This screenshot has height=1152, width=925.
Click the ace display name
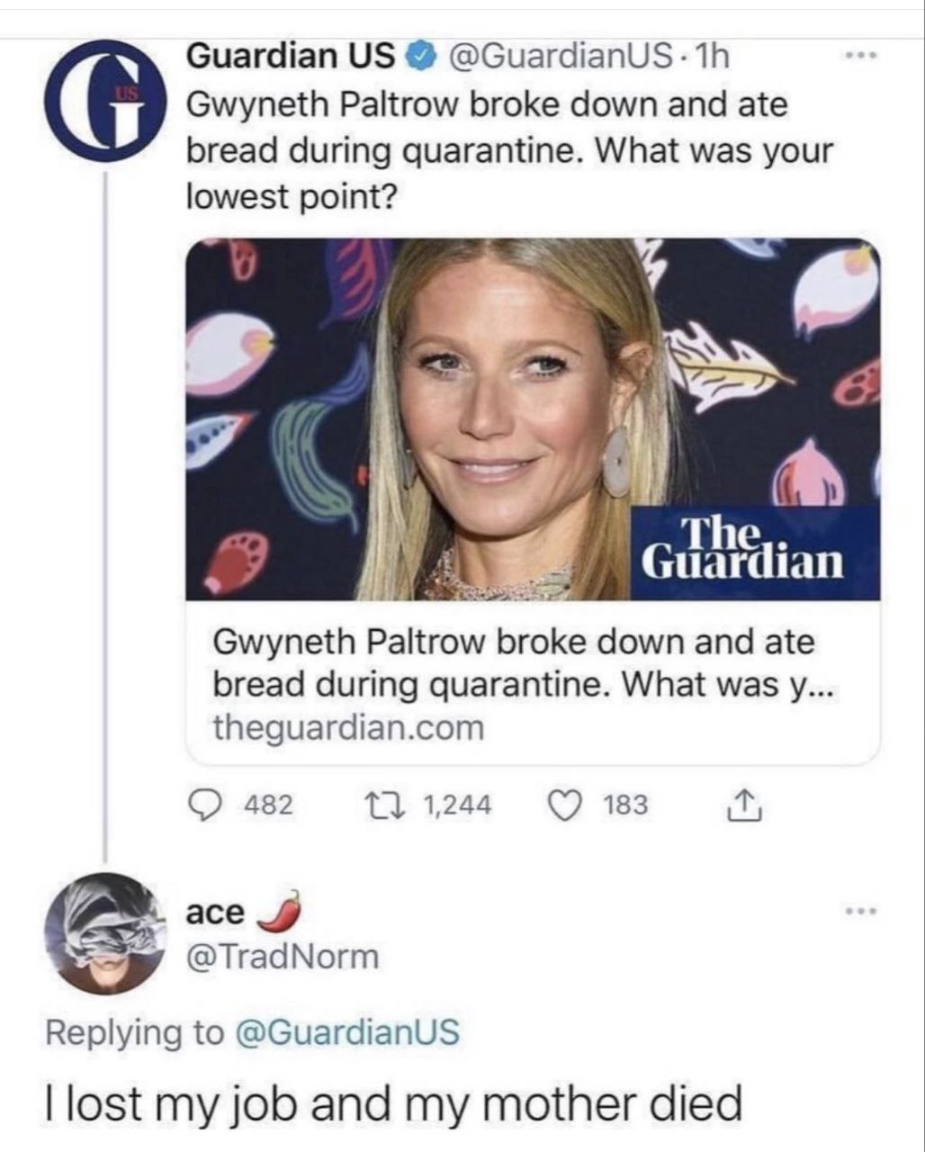215,913
